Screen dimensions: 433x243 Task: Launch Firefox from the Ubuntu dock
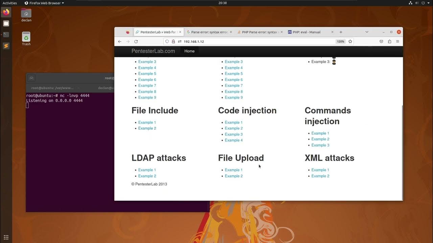click(x=6, y=12)
